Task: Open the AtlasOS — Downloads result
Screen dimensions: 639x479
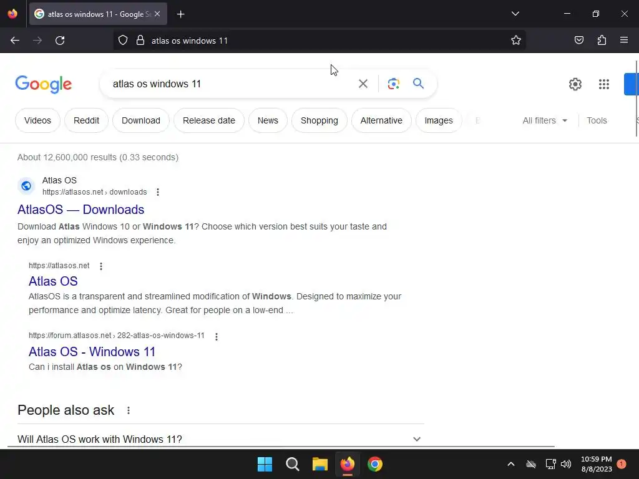Action: (x=80, y=210)
